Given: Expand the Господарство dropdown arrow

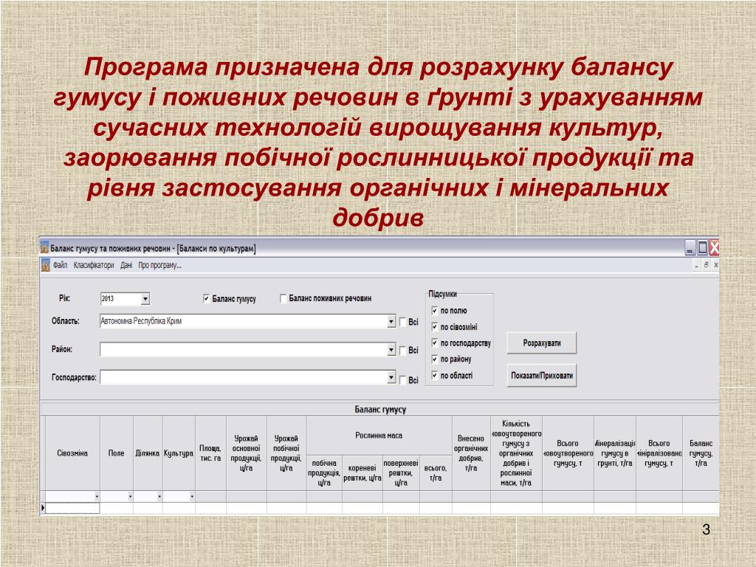Looking at the screenshot, I should [x=391, y=377].
